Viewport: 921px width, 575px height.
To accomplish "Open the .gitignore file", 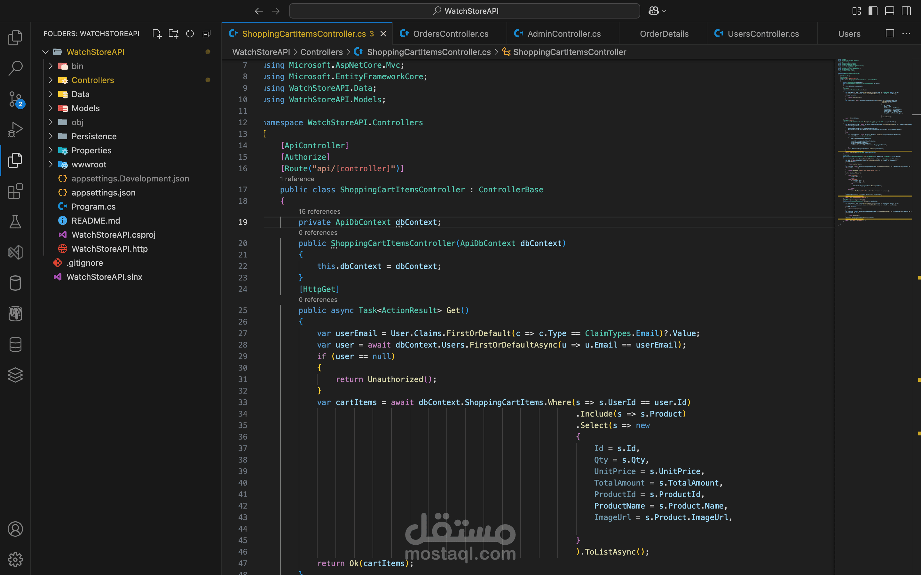I will (x=84, y=263).
